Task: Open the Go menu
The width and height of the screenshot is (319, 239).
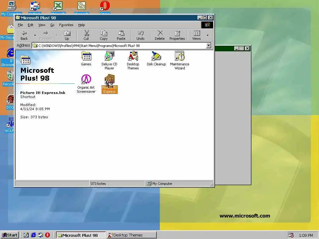Action: tap(52, 25)
